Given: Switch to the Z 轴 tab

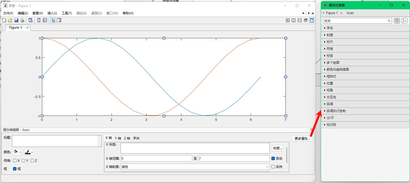Looking at the screenshot, I should point(127,138).
